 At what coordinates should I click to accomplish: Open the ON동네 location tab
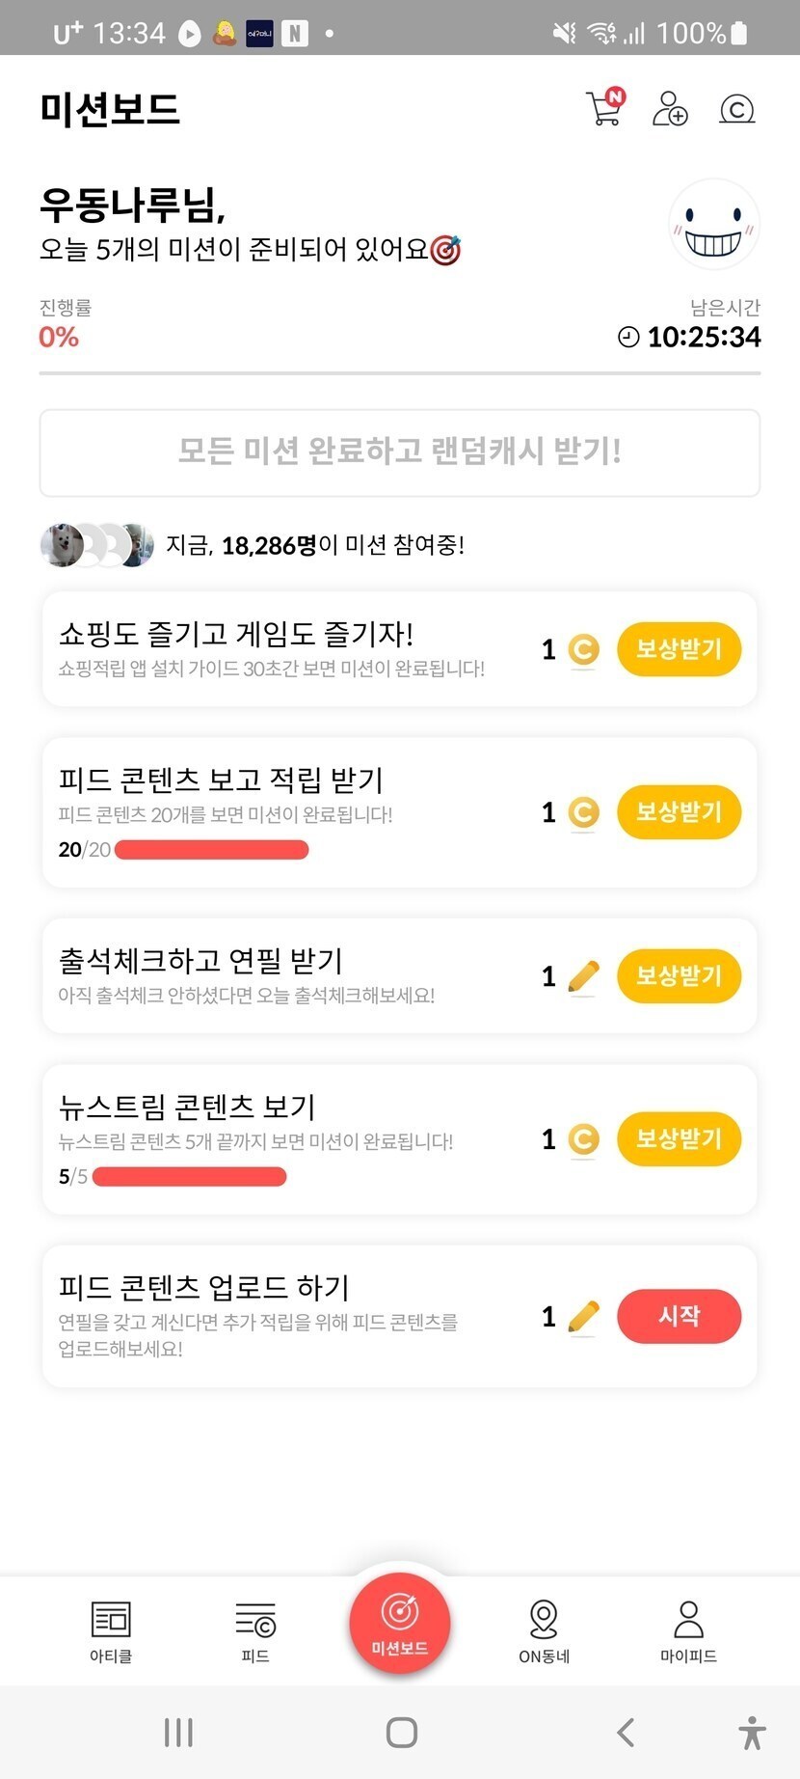pos(544,1630)
